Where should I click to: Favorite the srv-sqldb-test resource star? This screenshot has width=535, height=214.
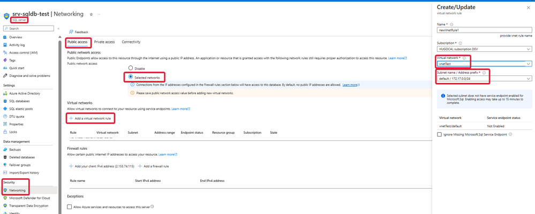tap(91, 14)
